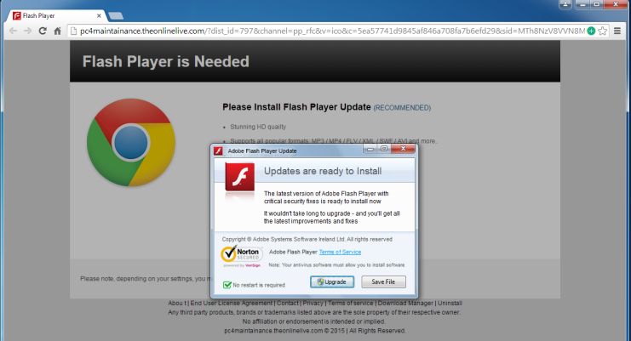
Task: Open the Download Manager footer link
Action: 405,303
